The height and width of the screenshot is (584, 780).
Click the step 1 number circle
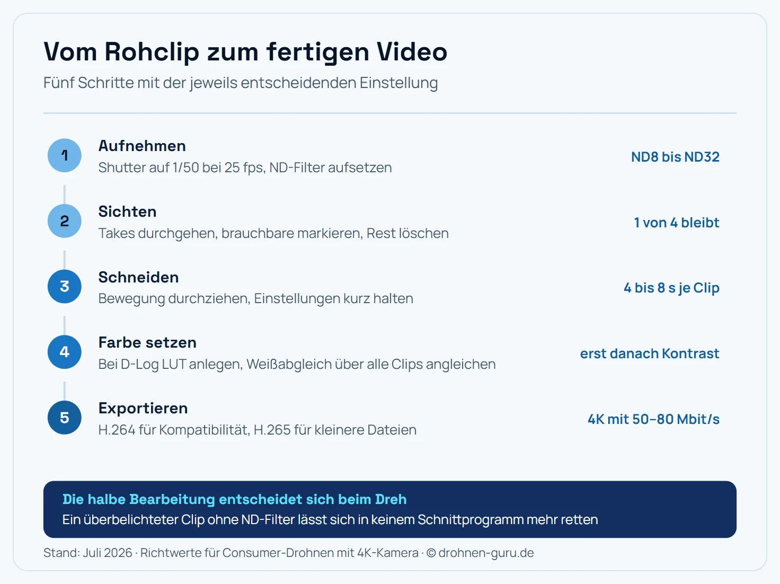(65, 155)
